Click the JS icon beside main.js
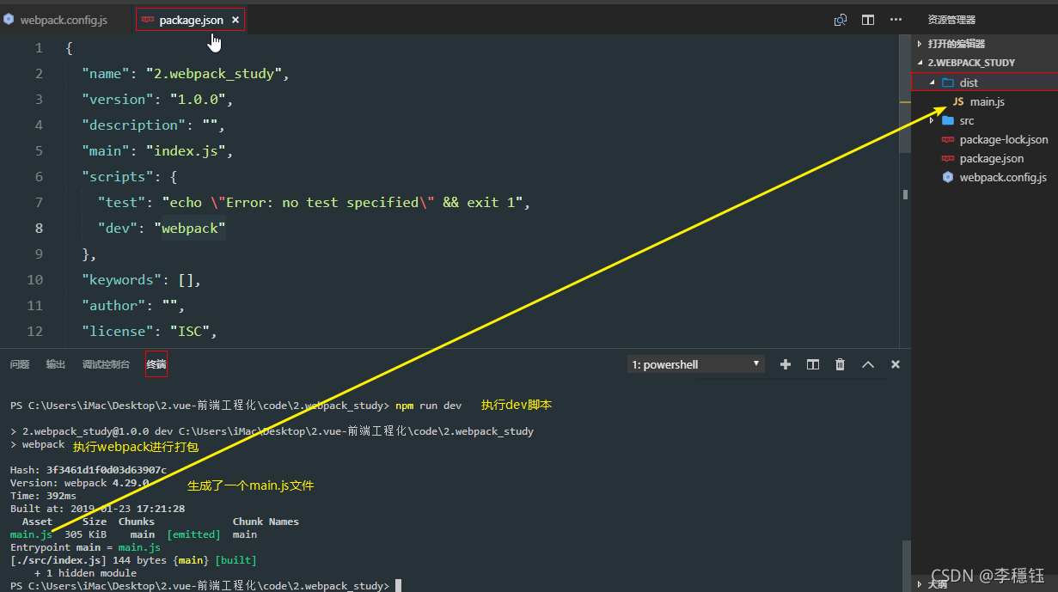The height and width of the screenshot is (592, 1058). [x=958, y=101]
